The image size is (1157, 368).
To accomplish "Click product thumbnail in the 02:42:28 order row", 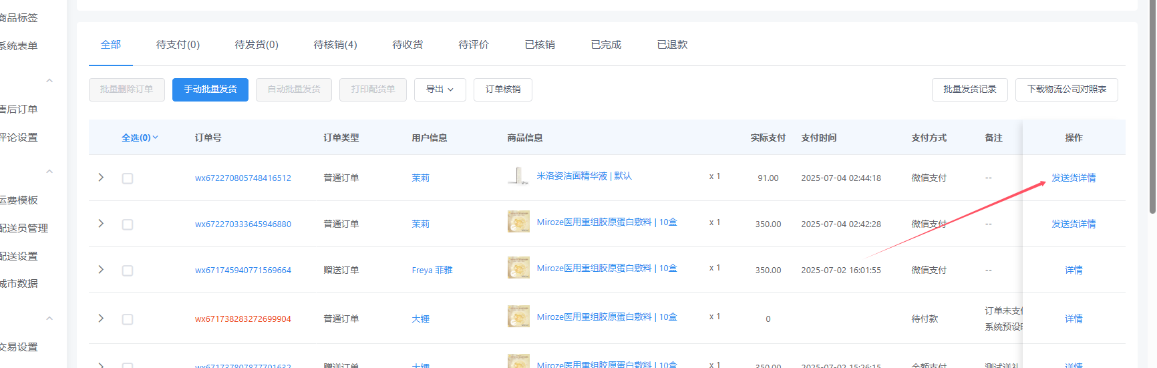I will tap(518, 222).
